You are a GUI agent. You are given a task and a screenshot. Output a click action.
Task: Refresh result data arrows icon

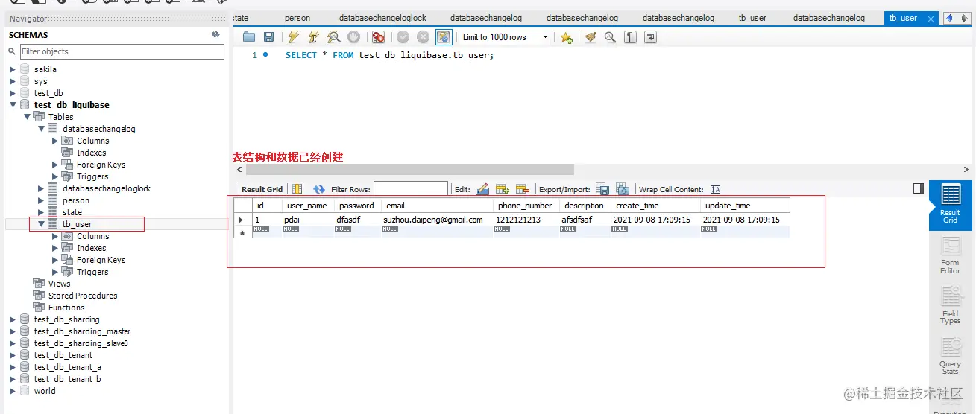click(319, 189)
